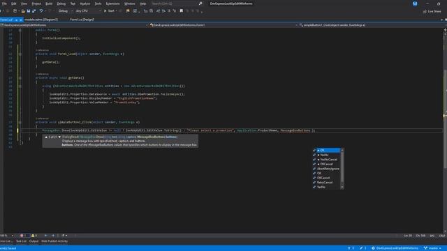The image size is (447, 251).
Task: Open the Extensions menu
Action: point(112,3)
